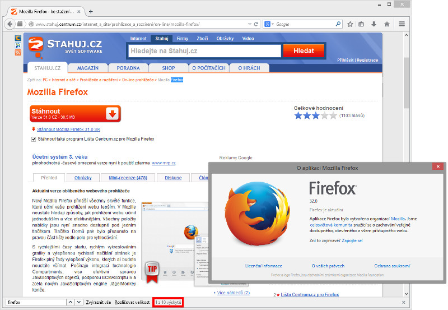Click in the Hledejte na Stahuj.cz field

pos(204,51)
